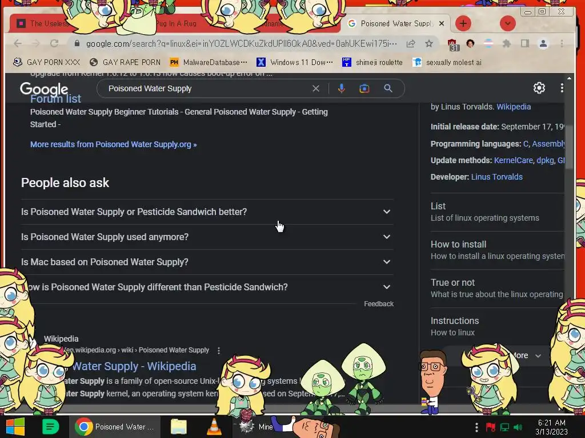Open "List of linux operating systems" item
Screen dimensions: 585x438
pos(497,212)
